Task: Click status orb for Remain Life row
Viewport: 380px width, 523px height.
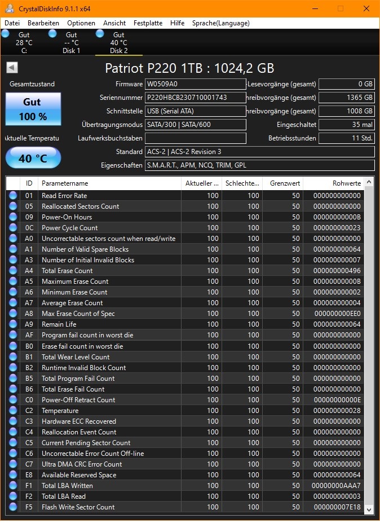Action: pyautogui.click(x=13, y=324)
